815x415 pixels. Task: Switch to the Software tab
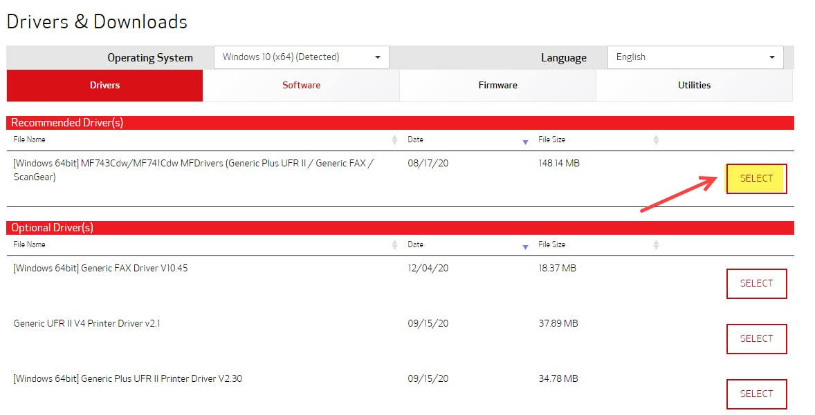301,85
